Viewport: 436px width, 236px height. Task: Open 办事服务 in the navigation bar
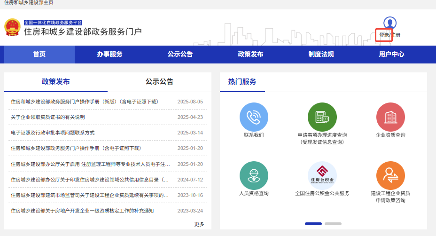click(x=109, y=55)
